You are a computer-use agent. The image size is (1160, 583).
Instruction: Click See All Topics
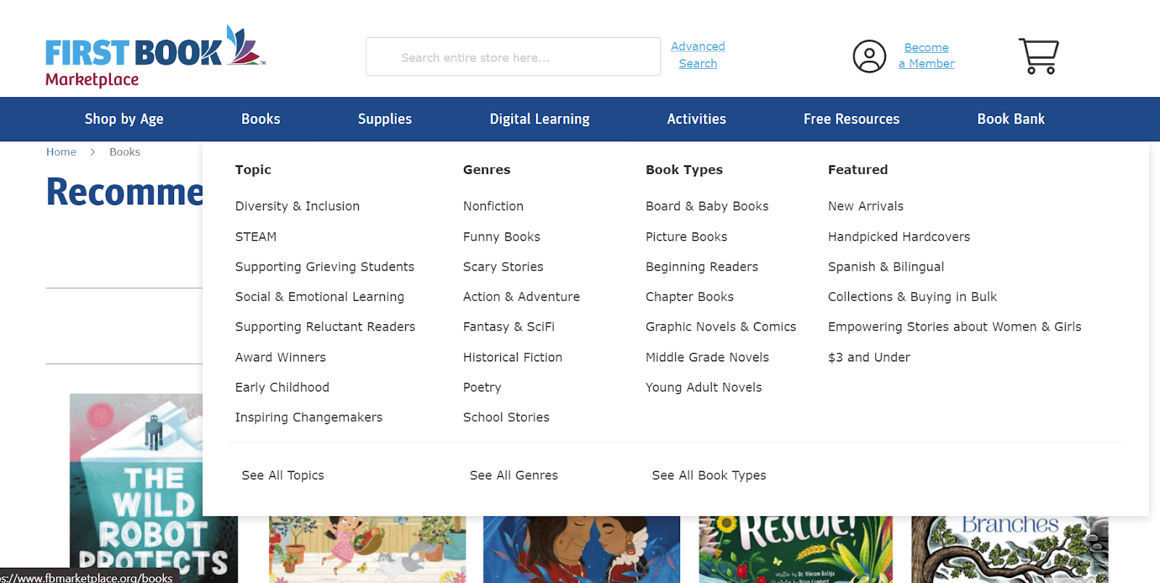tap(283, 476)
